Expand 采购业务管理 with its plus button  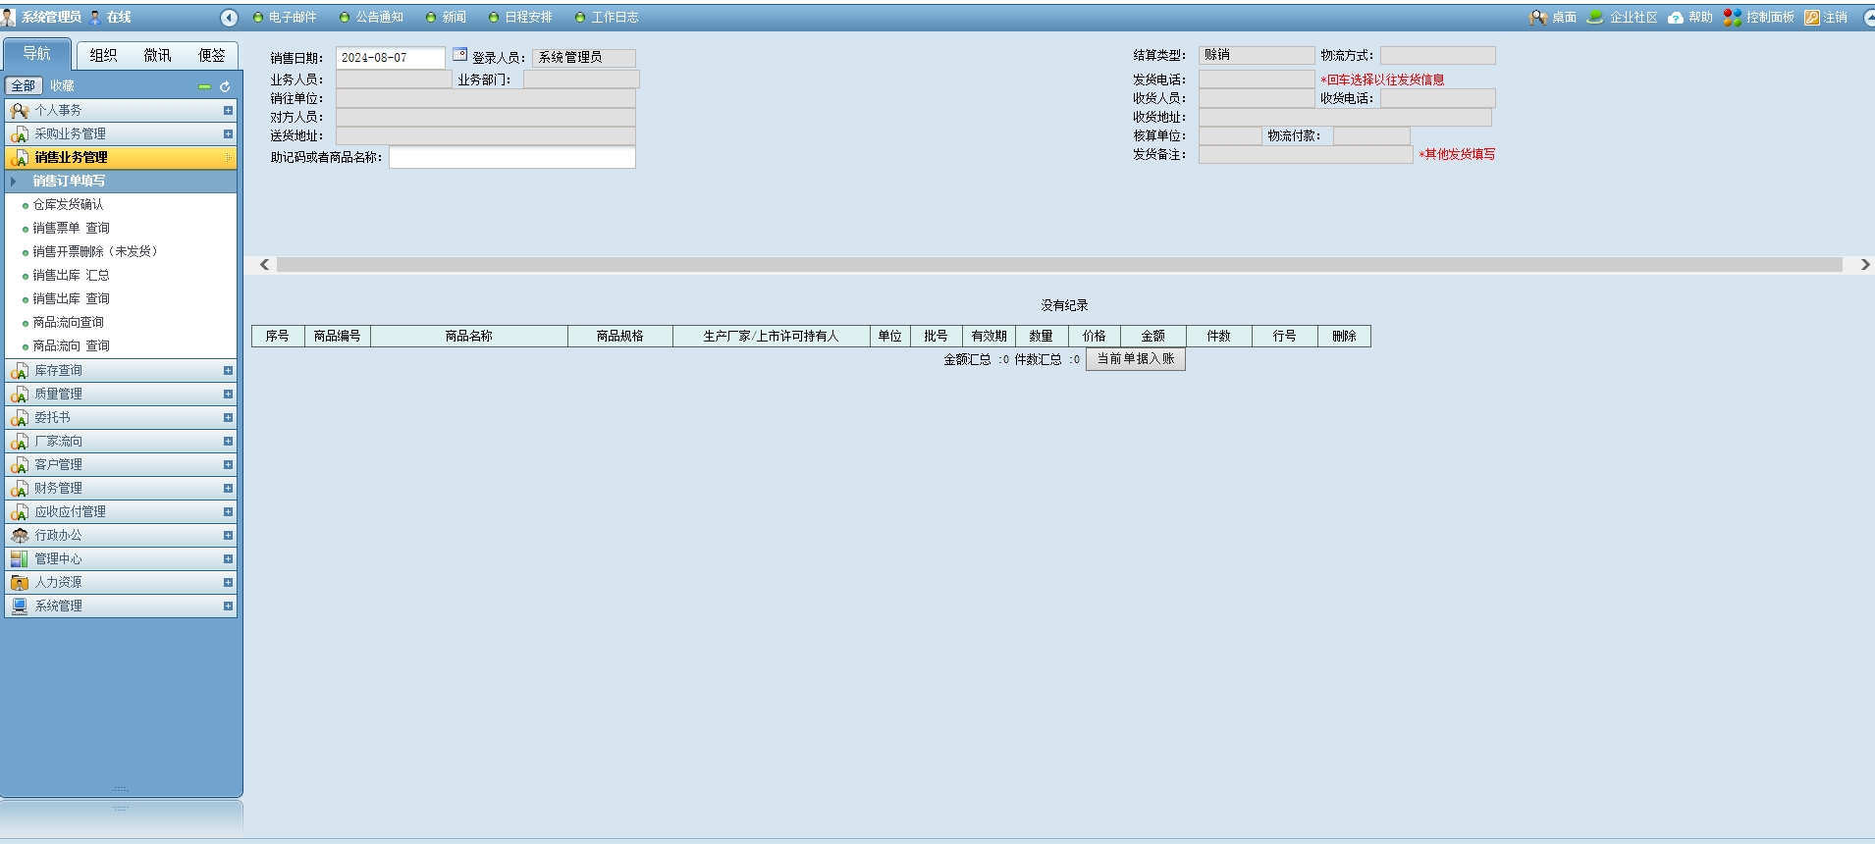pyautogui.click(x=228, y=134)
